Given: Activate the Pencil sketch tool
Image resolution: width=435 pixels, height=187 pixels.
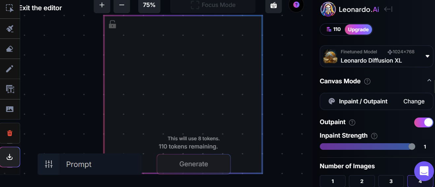Looking at the screenshot, I should [10, 69].
